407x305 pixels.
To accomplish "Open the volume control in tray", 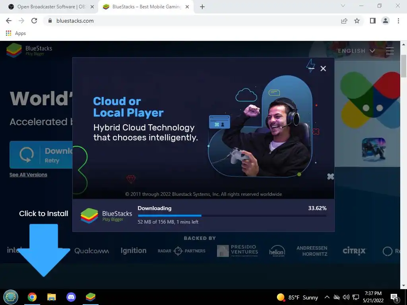I will tap(346, 297).
